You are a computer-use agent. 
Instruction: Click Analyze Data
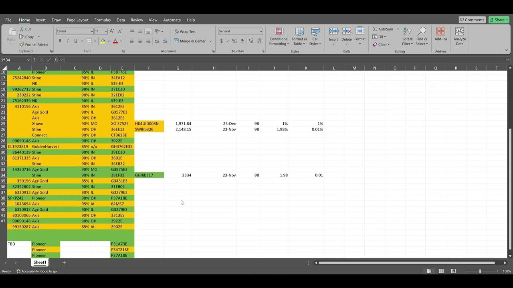point(460,36)
